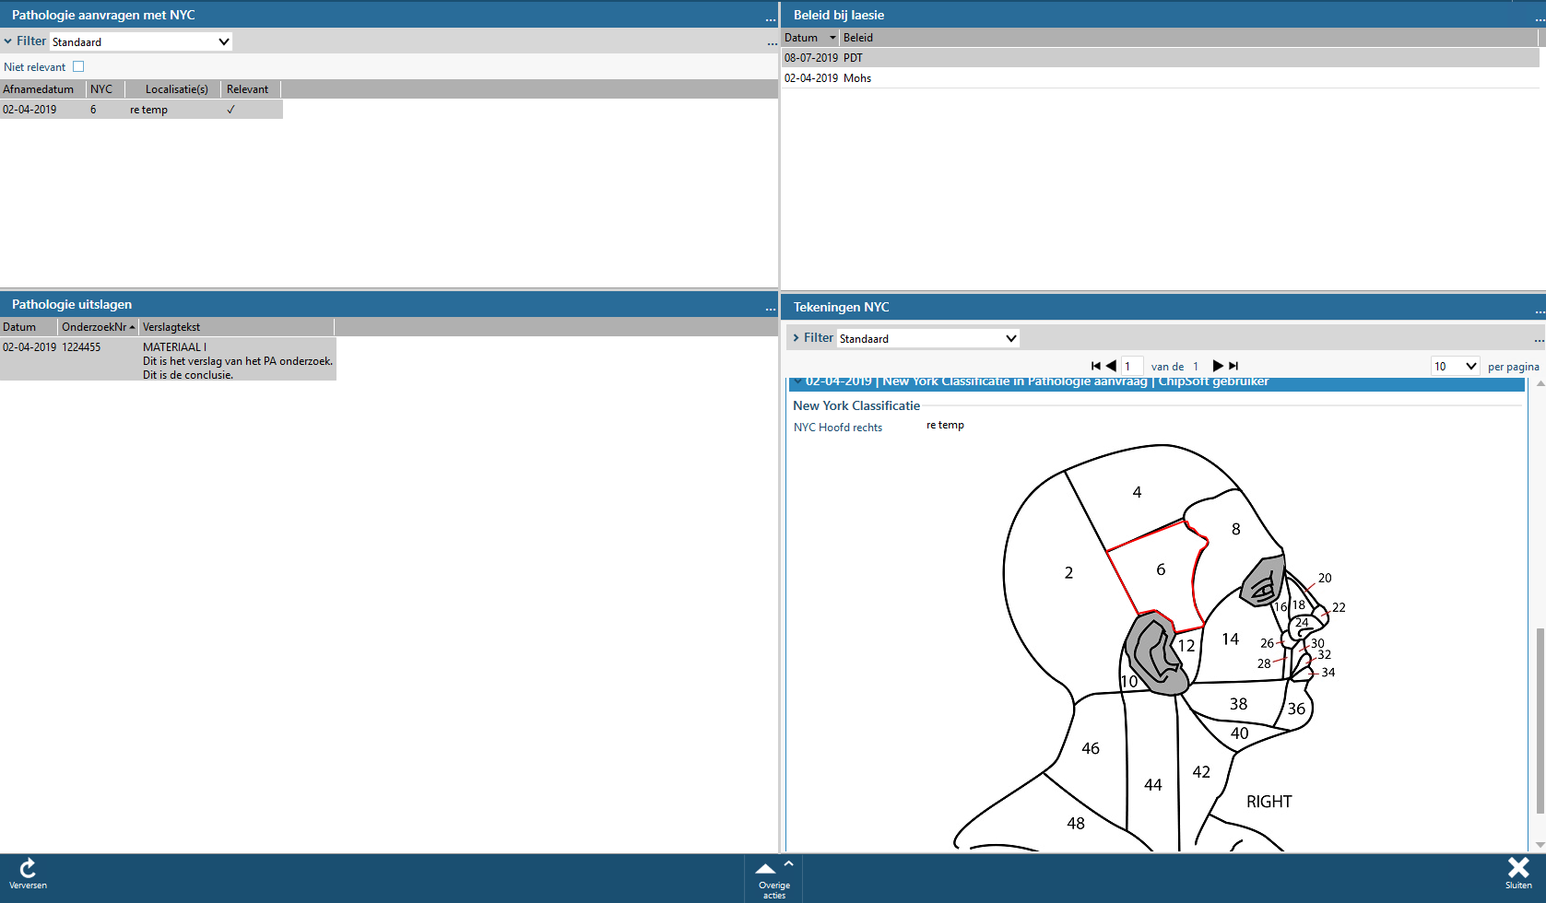This screenshot has height=903, width=1546.
Task: Jump to last page of drawings
Action: point(1233,366)
